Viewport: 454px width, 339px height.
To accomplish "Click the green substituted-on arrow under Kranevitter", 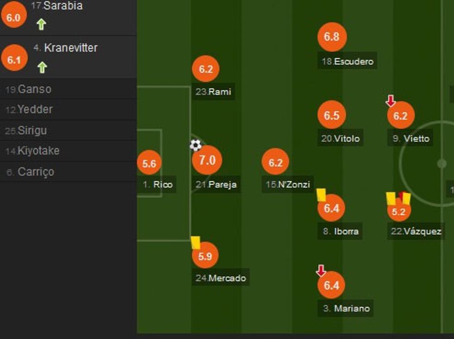I will pos(42,68).
